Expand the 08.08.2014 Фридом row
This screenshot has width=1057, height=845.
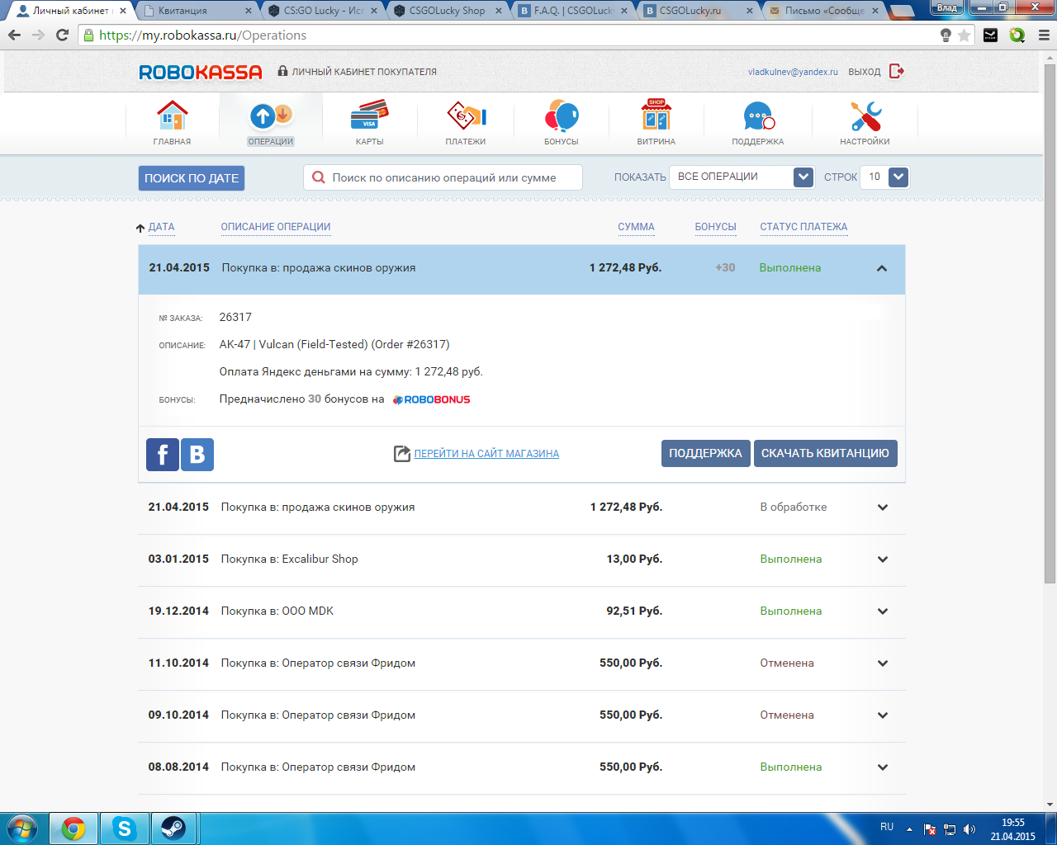[x=883, y=767]
